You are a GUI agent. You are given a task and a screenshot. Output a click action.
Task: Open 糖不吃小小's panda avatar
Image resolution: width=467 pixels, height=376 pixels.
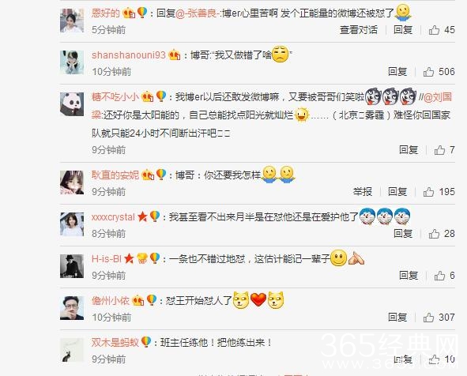[x=72, y=104]
